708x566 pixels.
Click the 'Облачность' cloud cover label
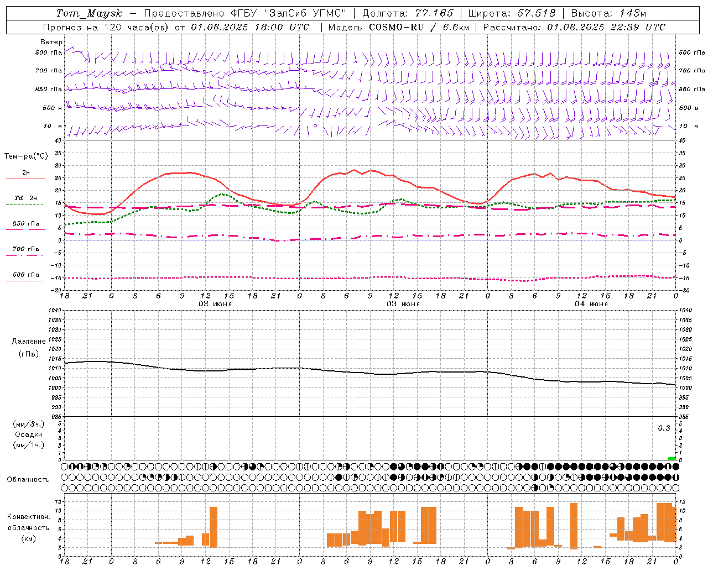coord(28,479)
